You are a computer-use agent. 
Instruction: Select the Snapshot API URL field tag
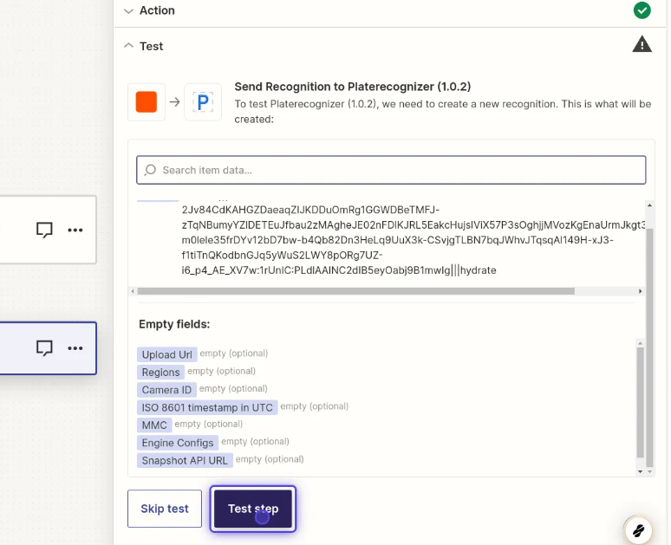coord(185,460)
